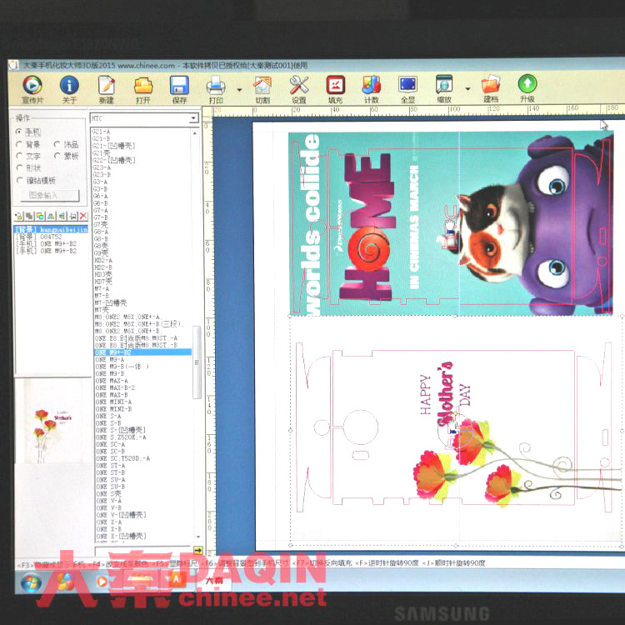Click the dark overlapping squares layer icon

[29, 216]
